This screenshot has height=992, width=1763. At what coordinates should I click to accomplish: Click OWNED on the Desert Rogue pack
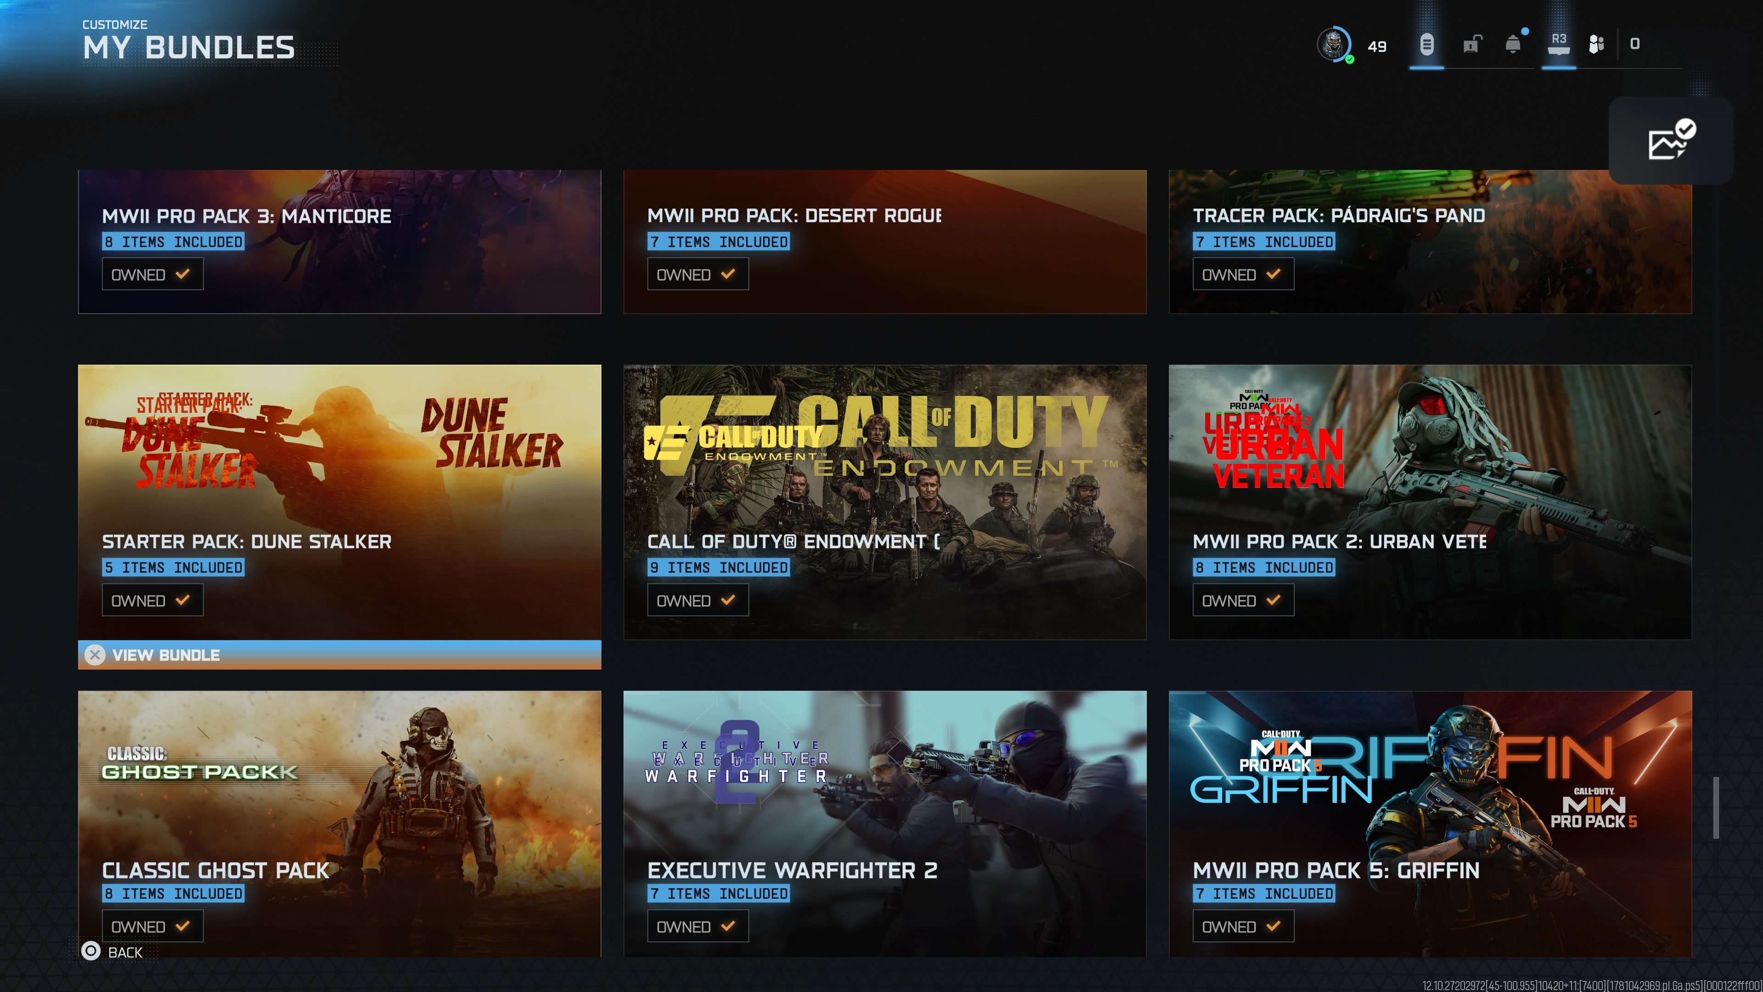click(698, 274)
